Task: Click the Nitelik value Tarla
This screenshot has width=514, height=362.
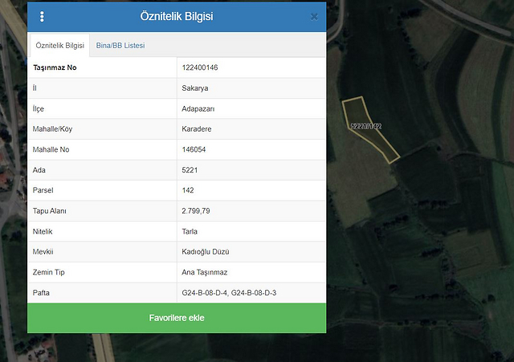Action: pyautogui.click(x=191, y=231)
